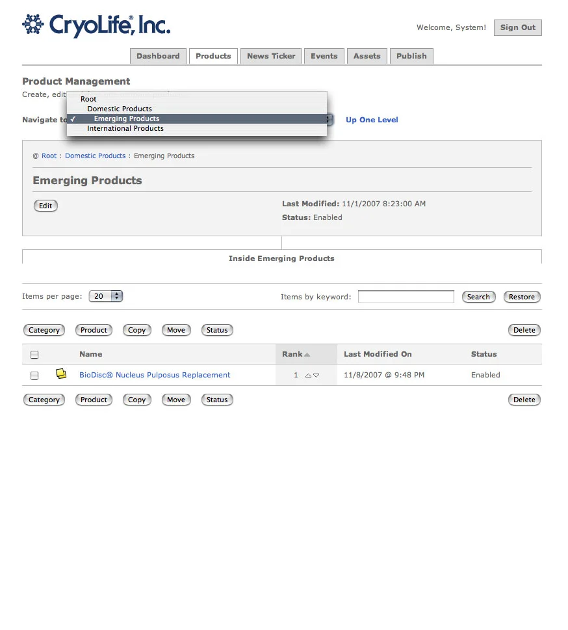The height and width of the screenshot is (630, 568).
Task: Open the Publish tab
Action: pos(411,56)
